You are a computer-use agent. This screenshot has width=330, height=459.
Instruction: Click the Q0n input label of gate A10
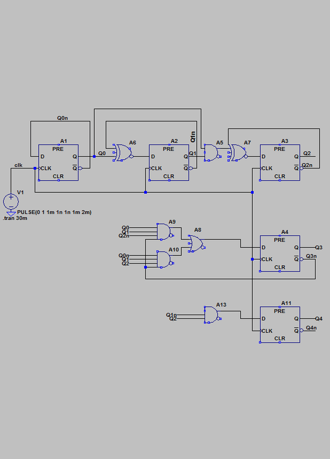124,255
